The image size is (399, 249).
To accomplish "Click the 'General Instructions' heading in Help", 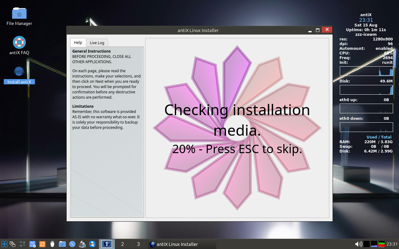I will pos(91,51).
